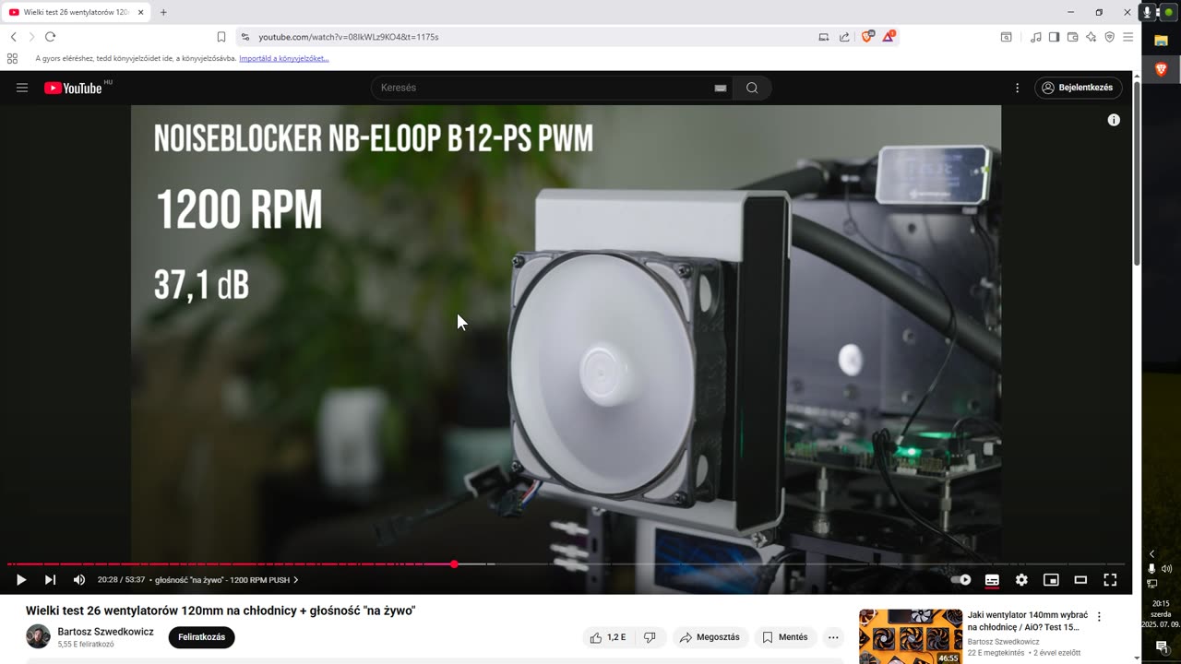Toggle the browser sidebar panel
The height and width of the screenshot is (664, 1181).
(1054, 37)
